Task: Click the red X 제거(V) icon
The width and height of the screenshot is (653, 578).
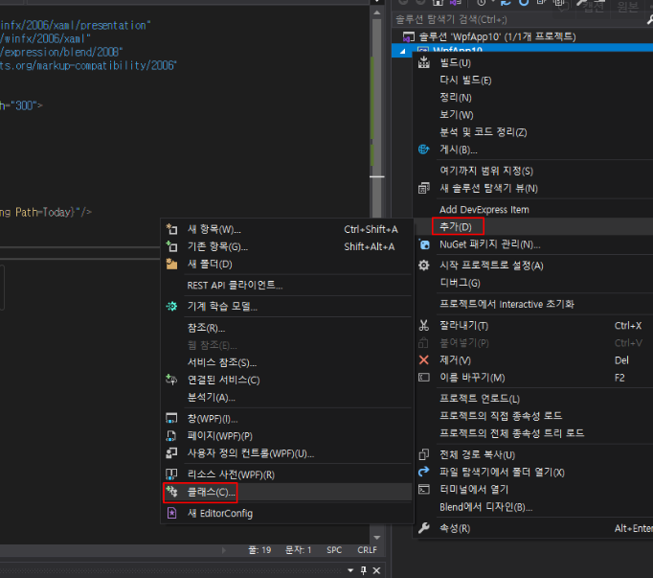Action: point(424,359)
